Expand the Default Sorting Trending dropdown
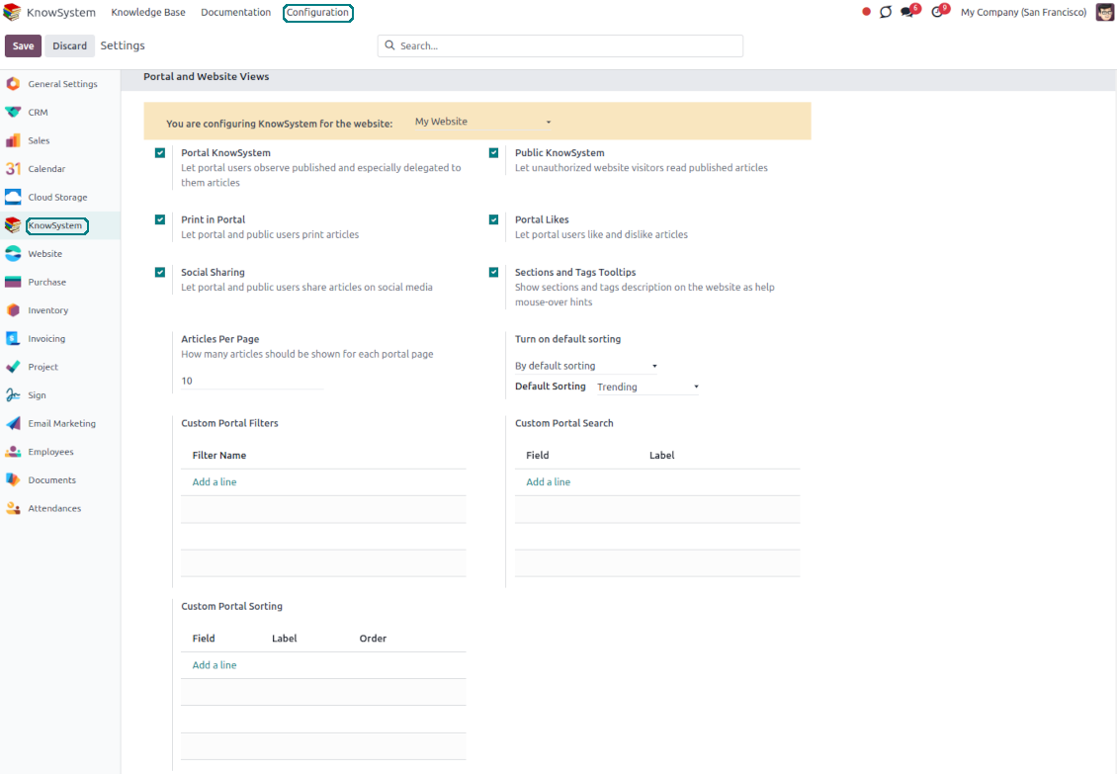This screenshot has width=1117, height=774. pyautogui.click(x=646, y=387)
